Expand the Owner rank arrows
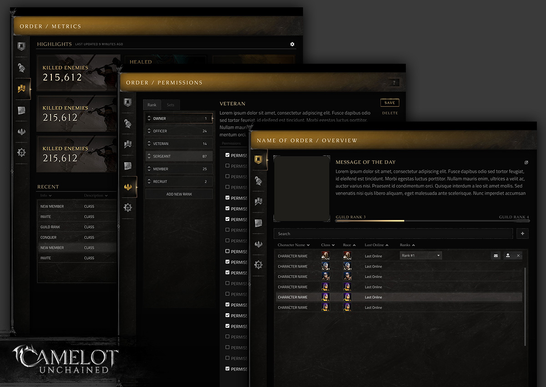Screen dimensions: 546x387 pos(149,118)
